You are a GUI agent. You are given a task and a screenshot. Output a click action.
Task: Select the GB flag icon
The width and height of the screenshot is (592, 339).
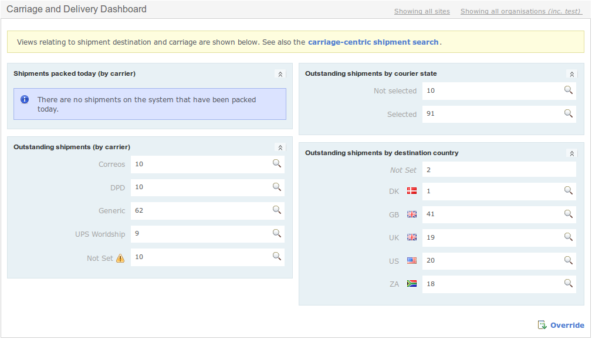tap(411, 214)
